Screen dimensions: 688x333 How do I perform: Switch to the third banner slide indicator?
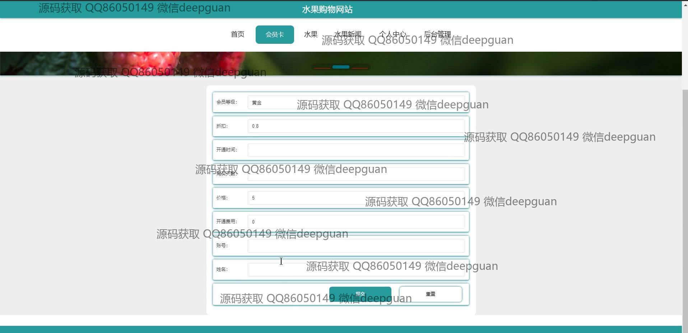pyautogui.click(x=360, y=67)
